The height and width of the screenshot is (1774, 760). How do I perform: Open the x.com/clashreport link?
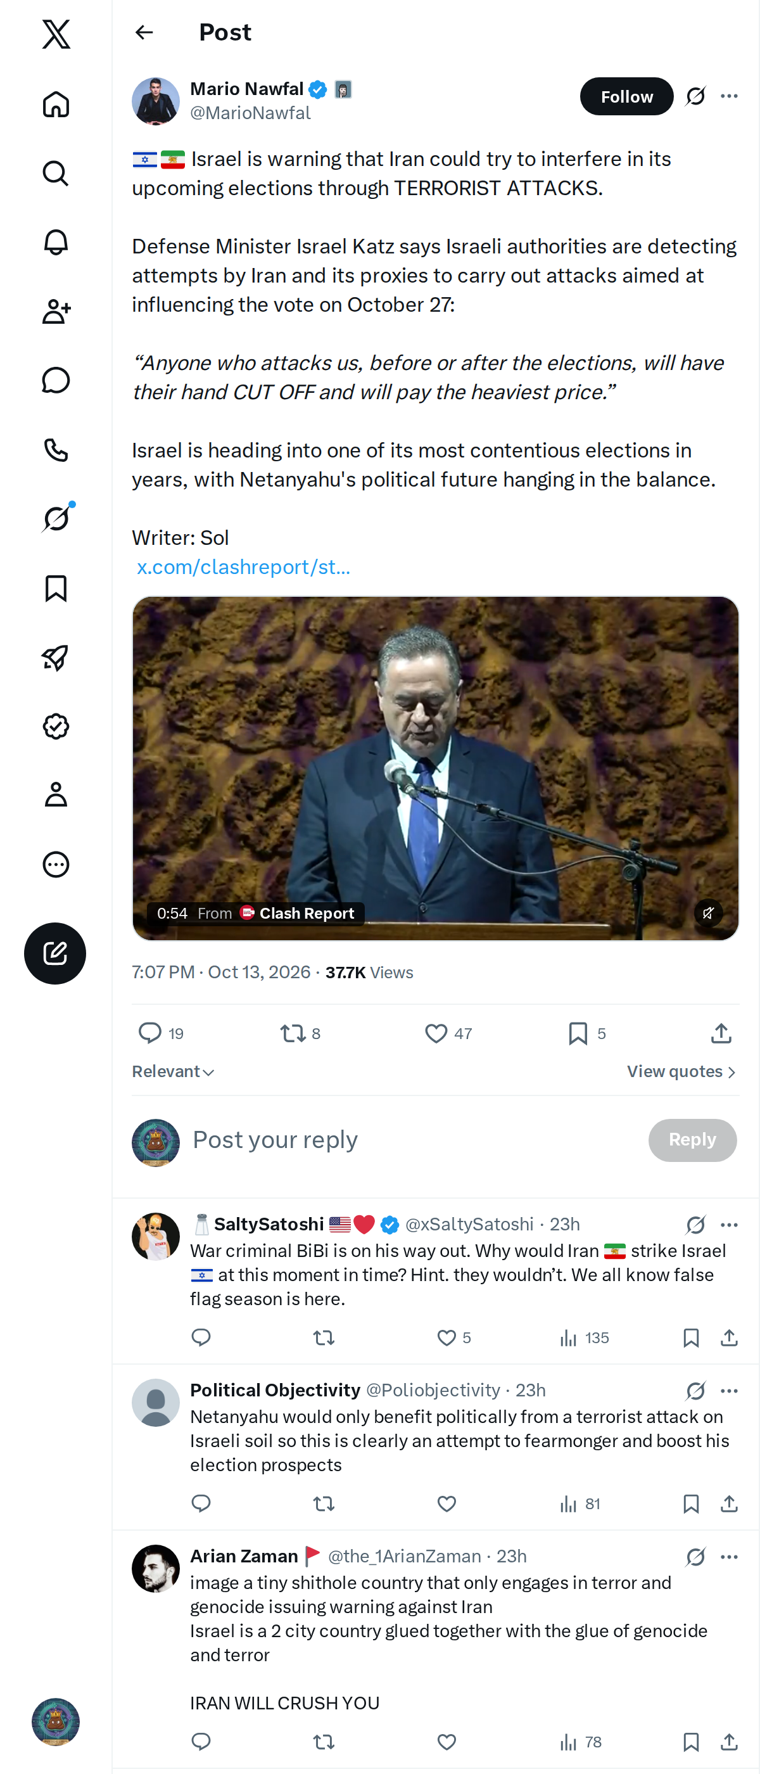click(x=244, y=567)
